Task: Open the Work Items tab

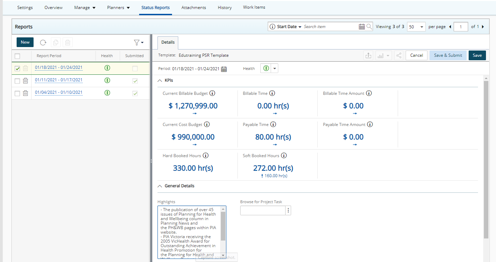Action: [254, 7]
